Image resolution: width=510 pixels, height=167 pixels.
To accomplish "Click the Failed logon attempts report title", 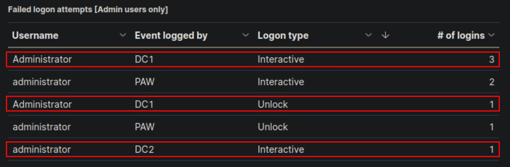I will (x=88, y=9).
